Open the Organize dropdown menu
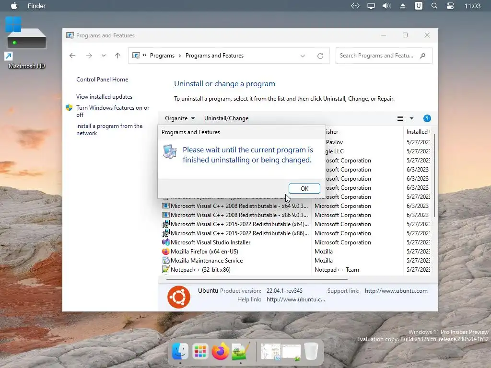Image resolution: width=491 pixels, height=368 pixels. pyautogui.click(x=180, y=118)
